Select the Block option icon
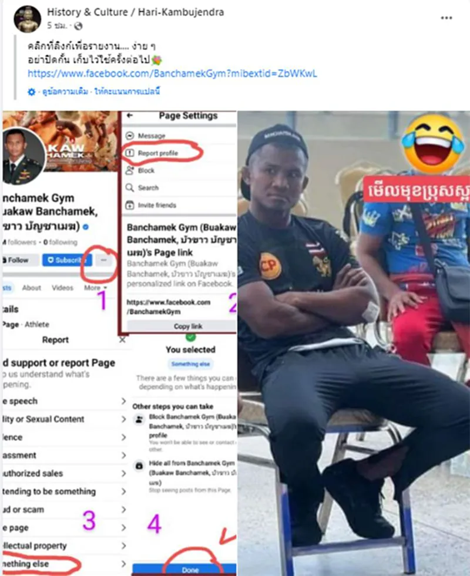 (130, 170)
